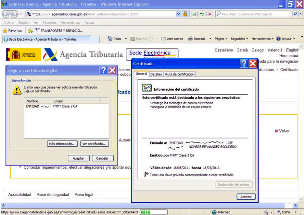Click Aceptar in Elegir certificado dialog
The height and width of the screenshot is (215, 304).
pos(79,158)
